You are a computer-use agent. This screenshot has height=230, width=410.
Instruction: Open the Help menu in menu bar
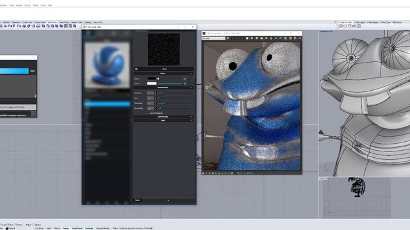pyautogui.click(x=50, y=5)
